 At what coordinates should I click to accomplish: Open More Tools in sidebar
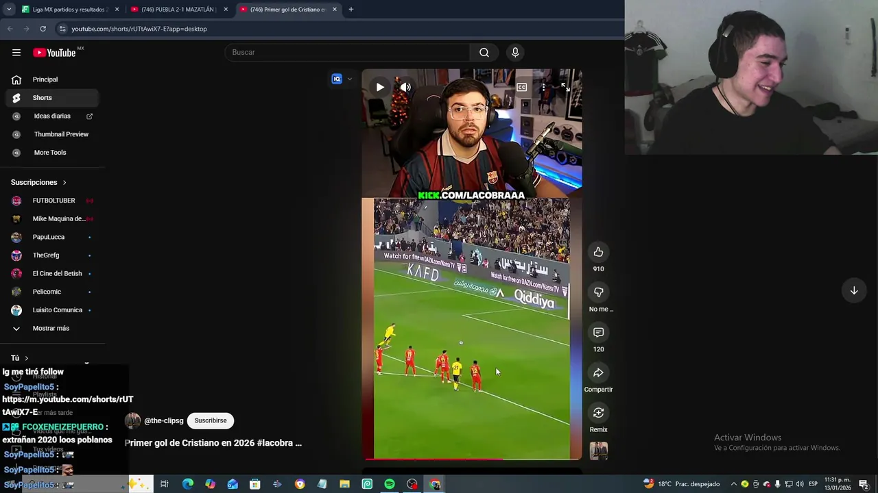click(x=52, y=153)
